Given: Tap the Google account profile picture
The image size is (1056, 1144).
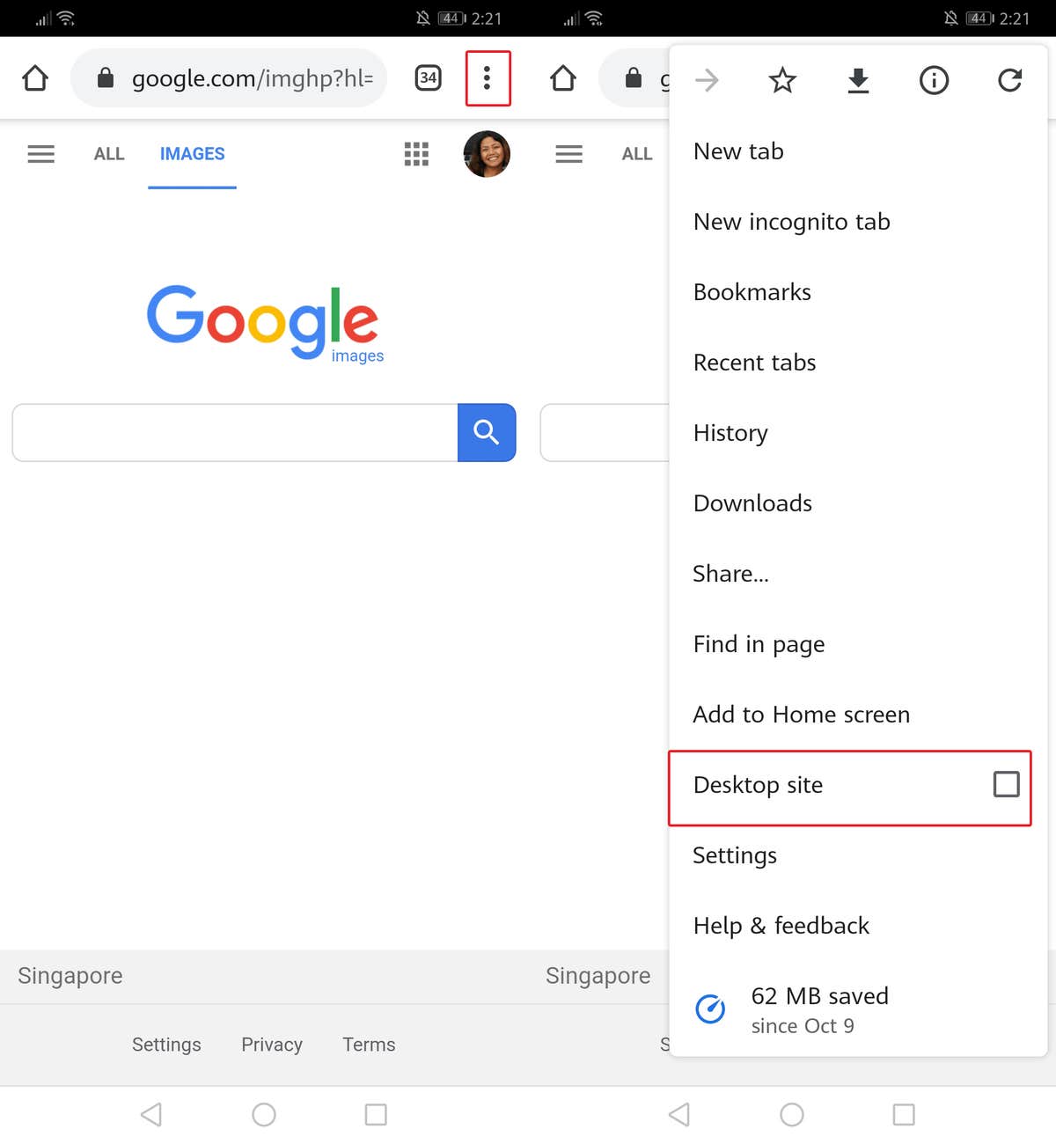Looking at the screenshot, I should [x=487, y=154].
